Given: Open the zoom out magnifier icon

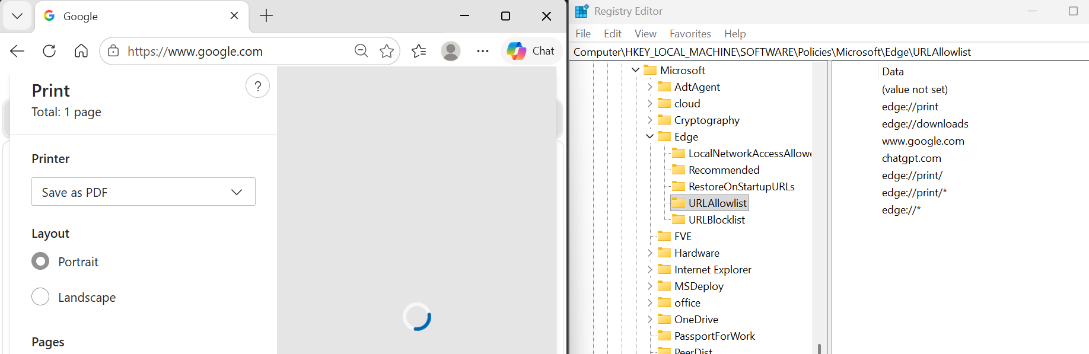Looking at the screenshot, I should coord(361,51).
